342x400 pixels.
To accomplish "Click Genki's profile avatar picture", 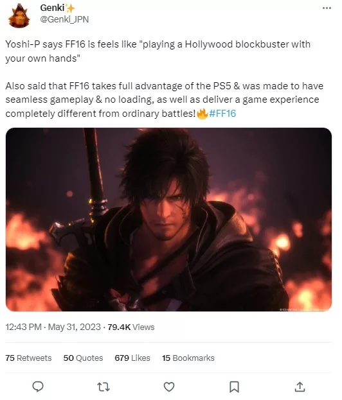I will pos(19,16).
